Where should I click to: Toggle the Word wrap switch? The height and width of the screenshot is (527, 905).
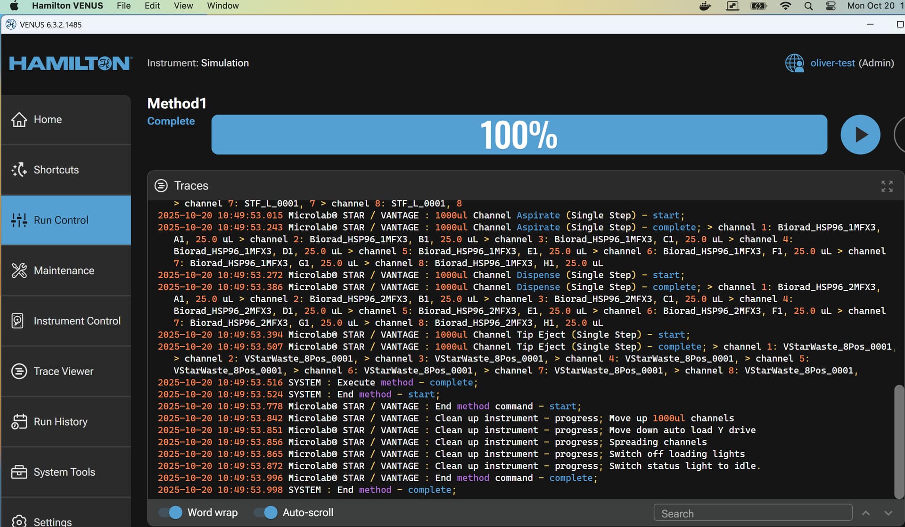click(171, 512)
